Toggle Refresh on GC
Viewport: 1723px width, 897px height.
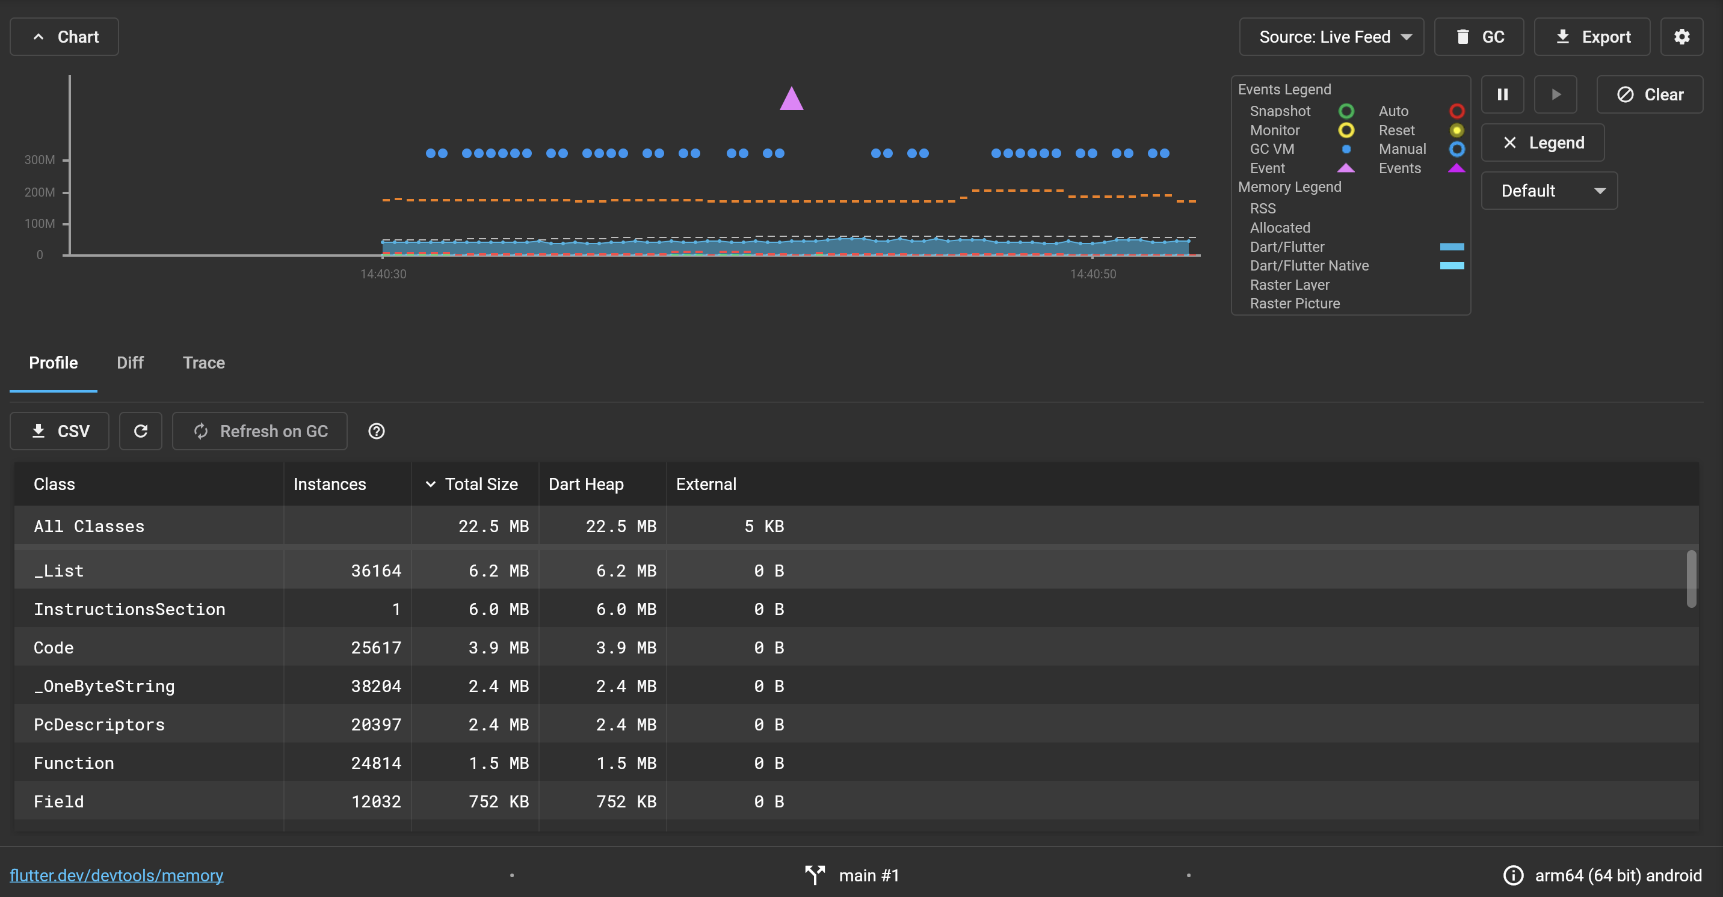[259, 431]
